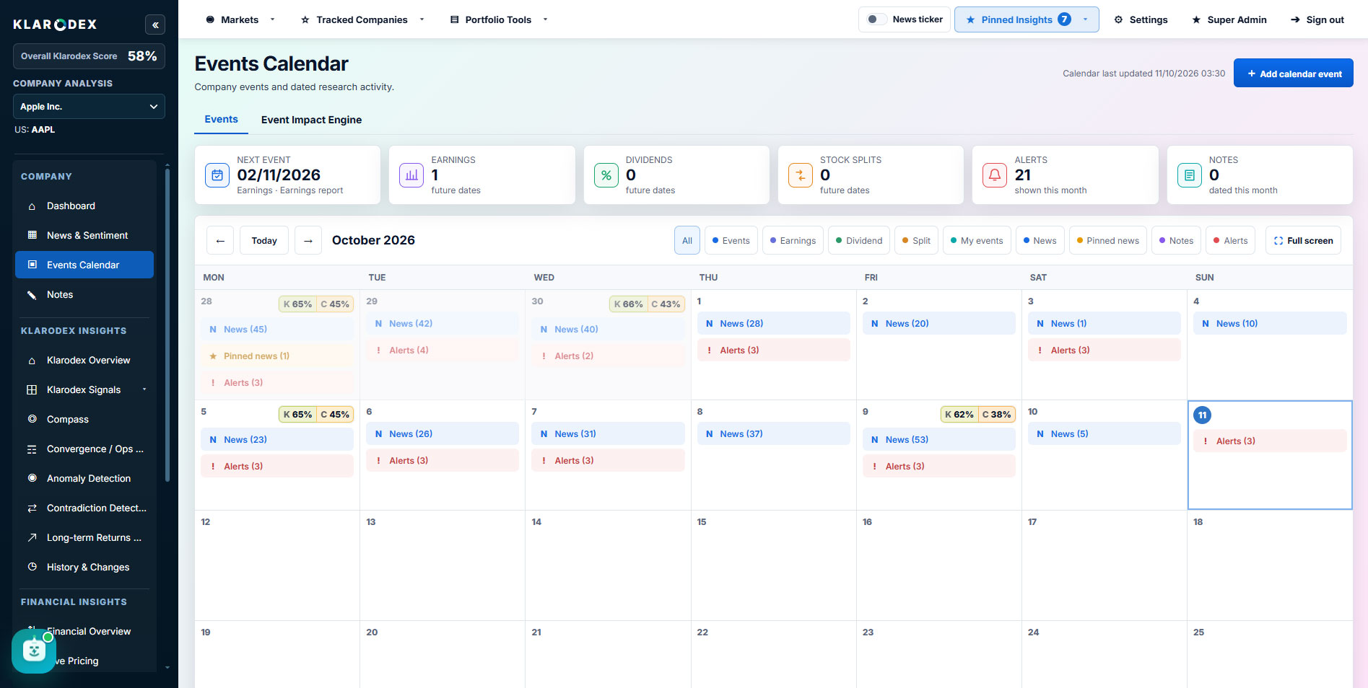Go to previous month arrow

pyautogui.click(x=220, y=240)
